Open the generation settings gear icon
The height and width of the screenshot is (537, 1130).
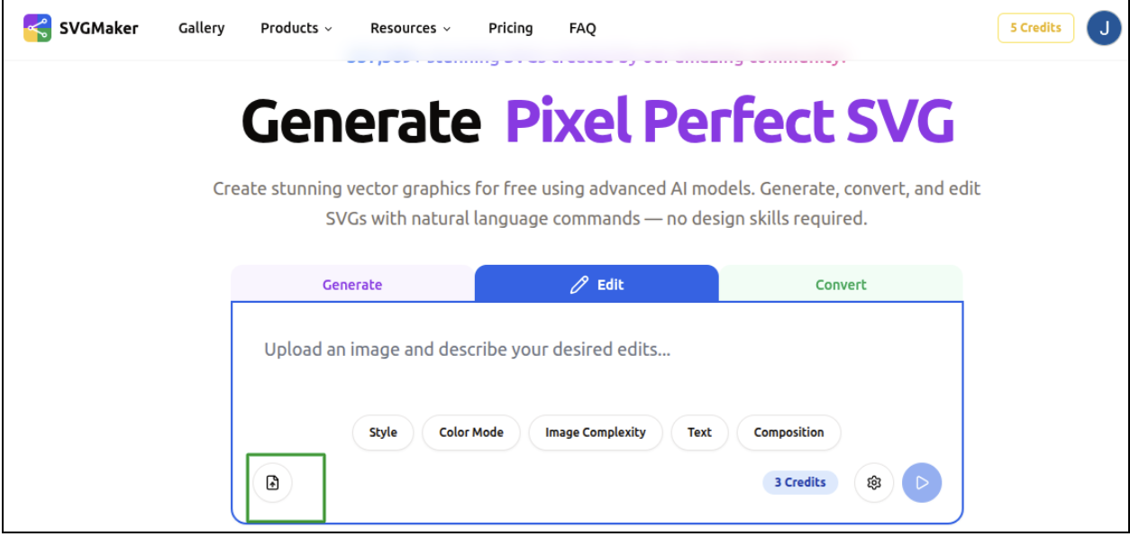(873, 482)
